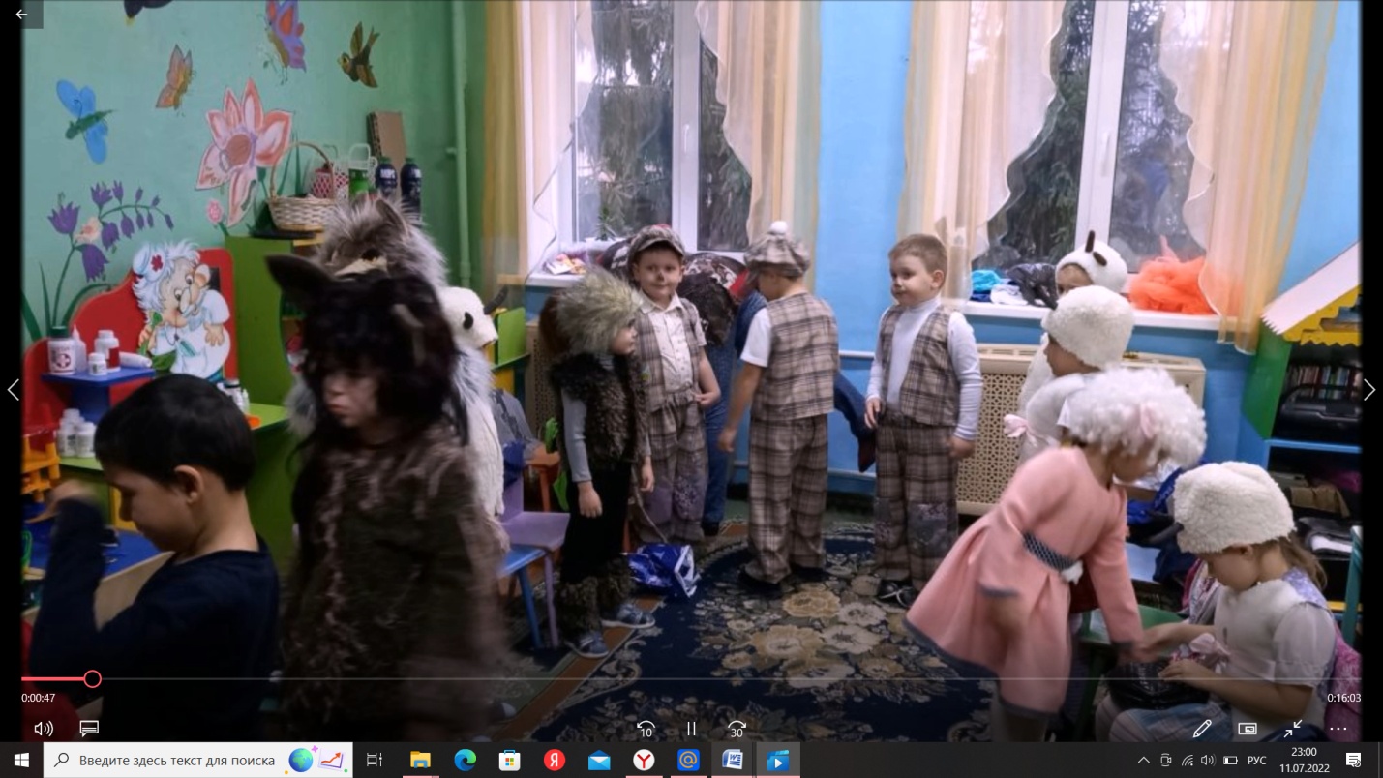Go back using the top-left arrow

pyautogui.click(x=21, y=15)
